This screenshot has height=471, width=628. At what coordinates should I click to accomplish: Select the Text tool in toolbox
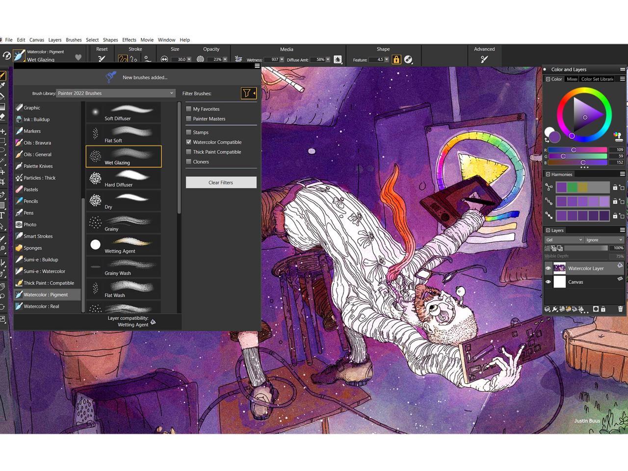[2, 215]
